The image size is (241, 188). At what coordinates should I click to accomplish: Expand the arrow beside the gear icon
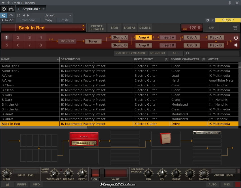coord(212,20)
